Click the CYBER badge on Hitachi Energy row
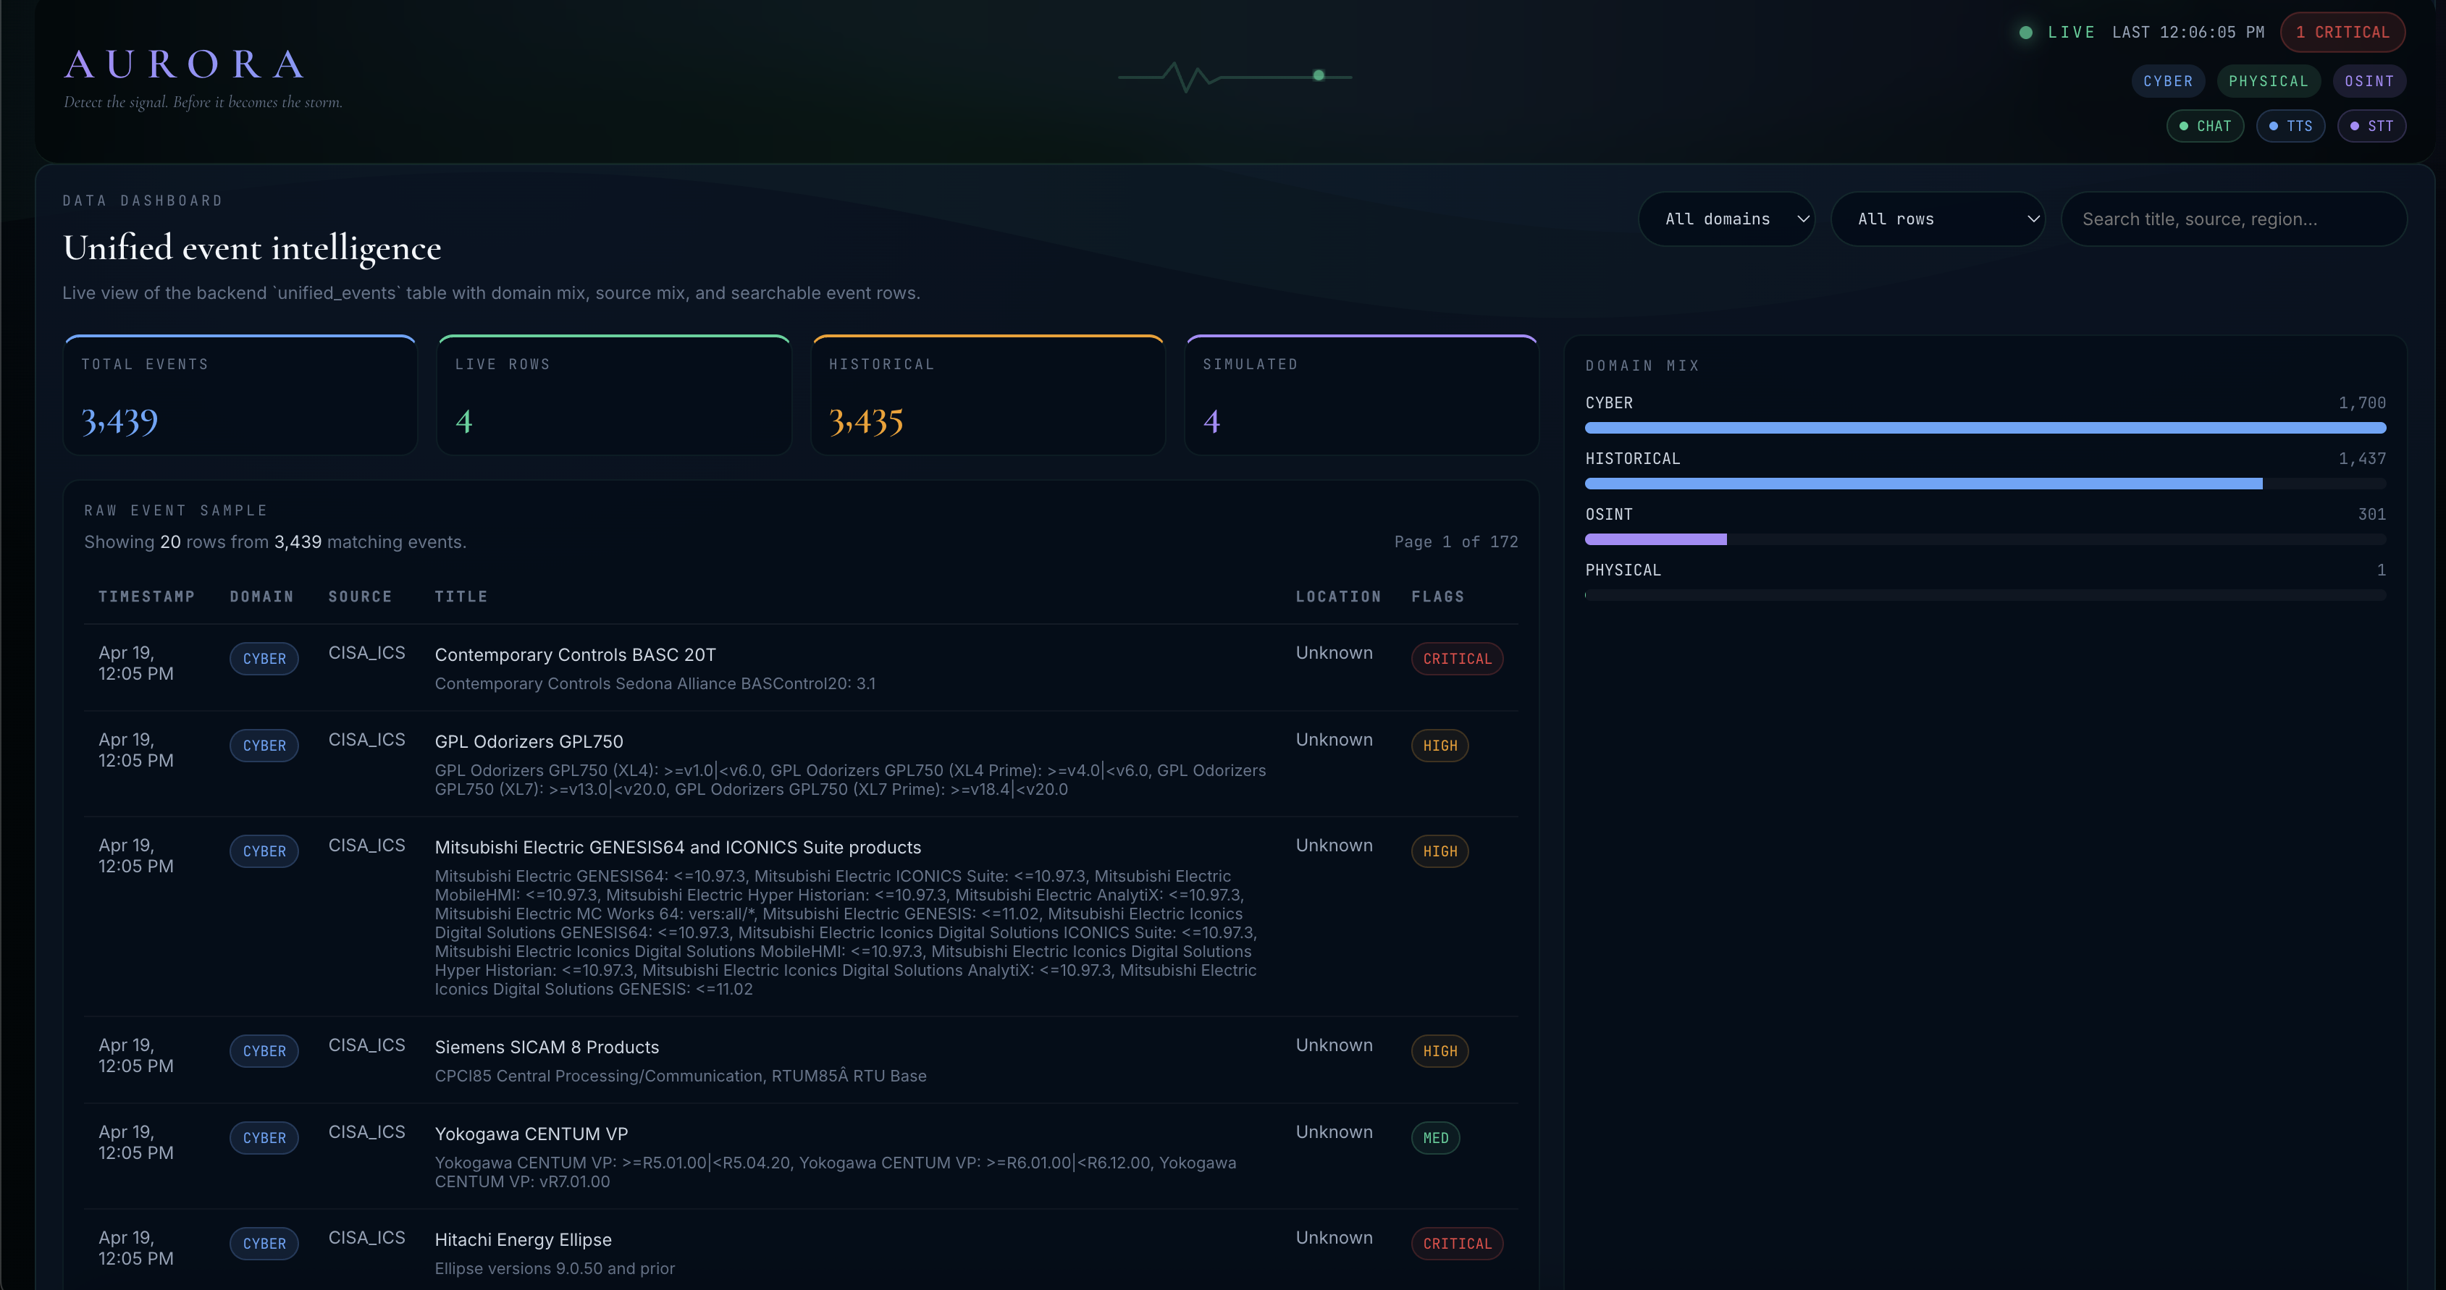This screenshot has height=1290, width=2446. (264, 1244)
